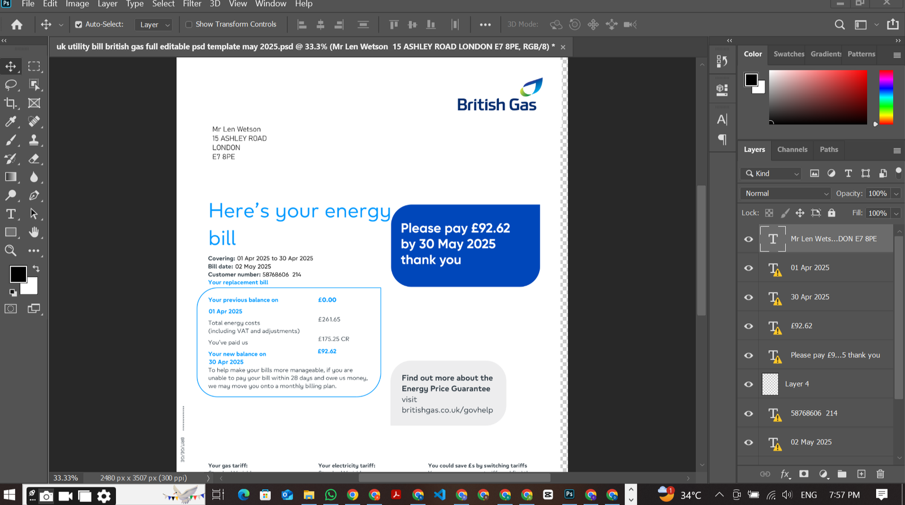Viewport: 905px width, 505px height.
Task: Pick a hue on the vertical spectrum slider
Action: (886, 97)
